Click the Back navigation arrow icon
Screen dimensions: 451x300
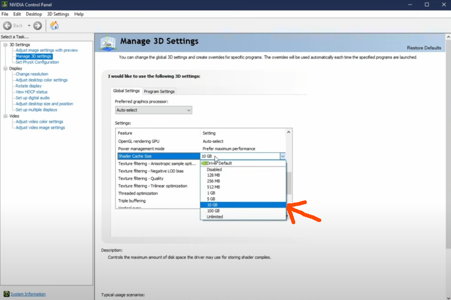(7, 26)
